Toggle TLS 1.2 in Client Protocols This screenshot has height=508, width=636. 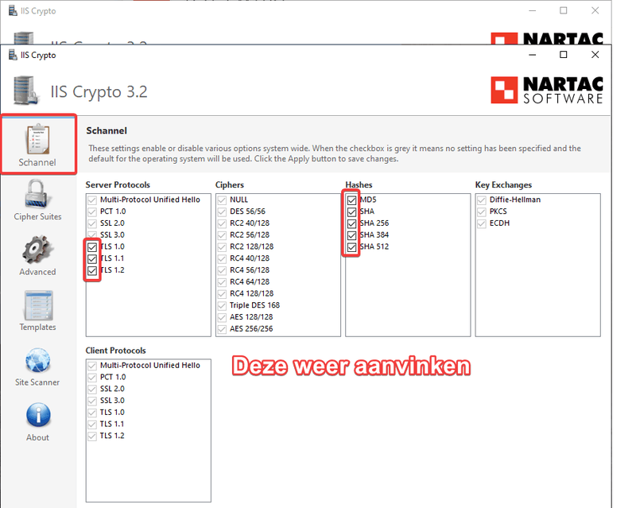pyautogui.click(x=92, y=436)
